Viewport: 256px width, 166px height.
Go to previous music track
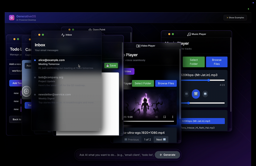(x=186, y=94)
